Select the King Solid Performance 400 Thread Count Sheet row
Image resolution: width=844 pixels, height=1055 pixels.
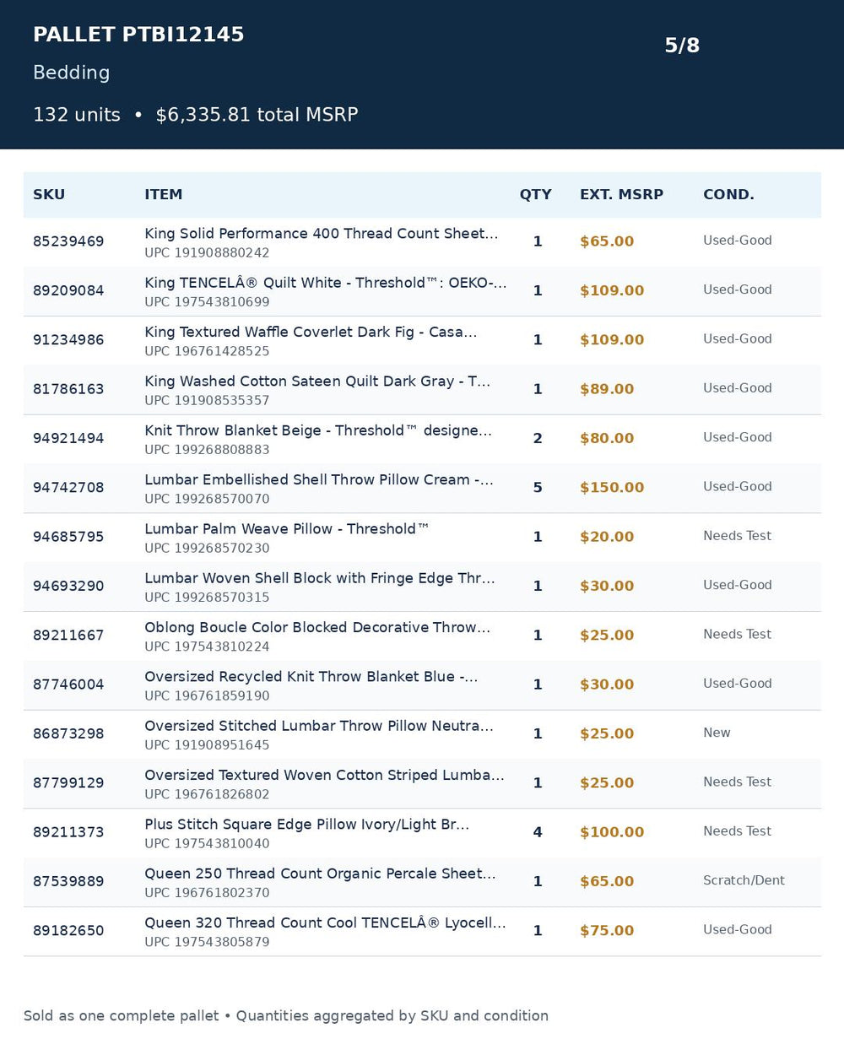coord(422,242)
